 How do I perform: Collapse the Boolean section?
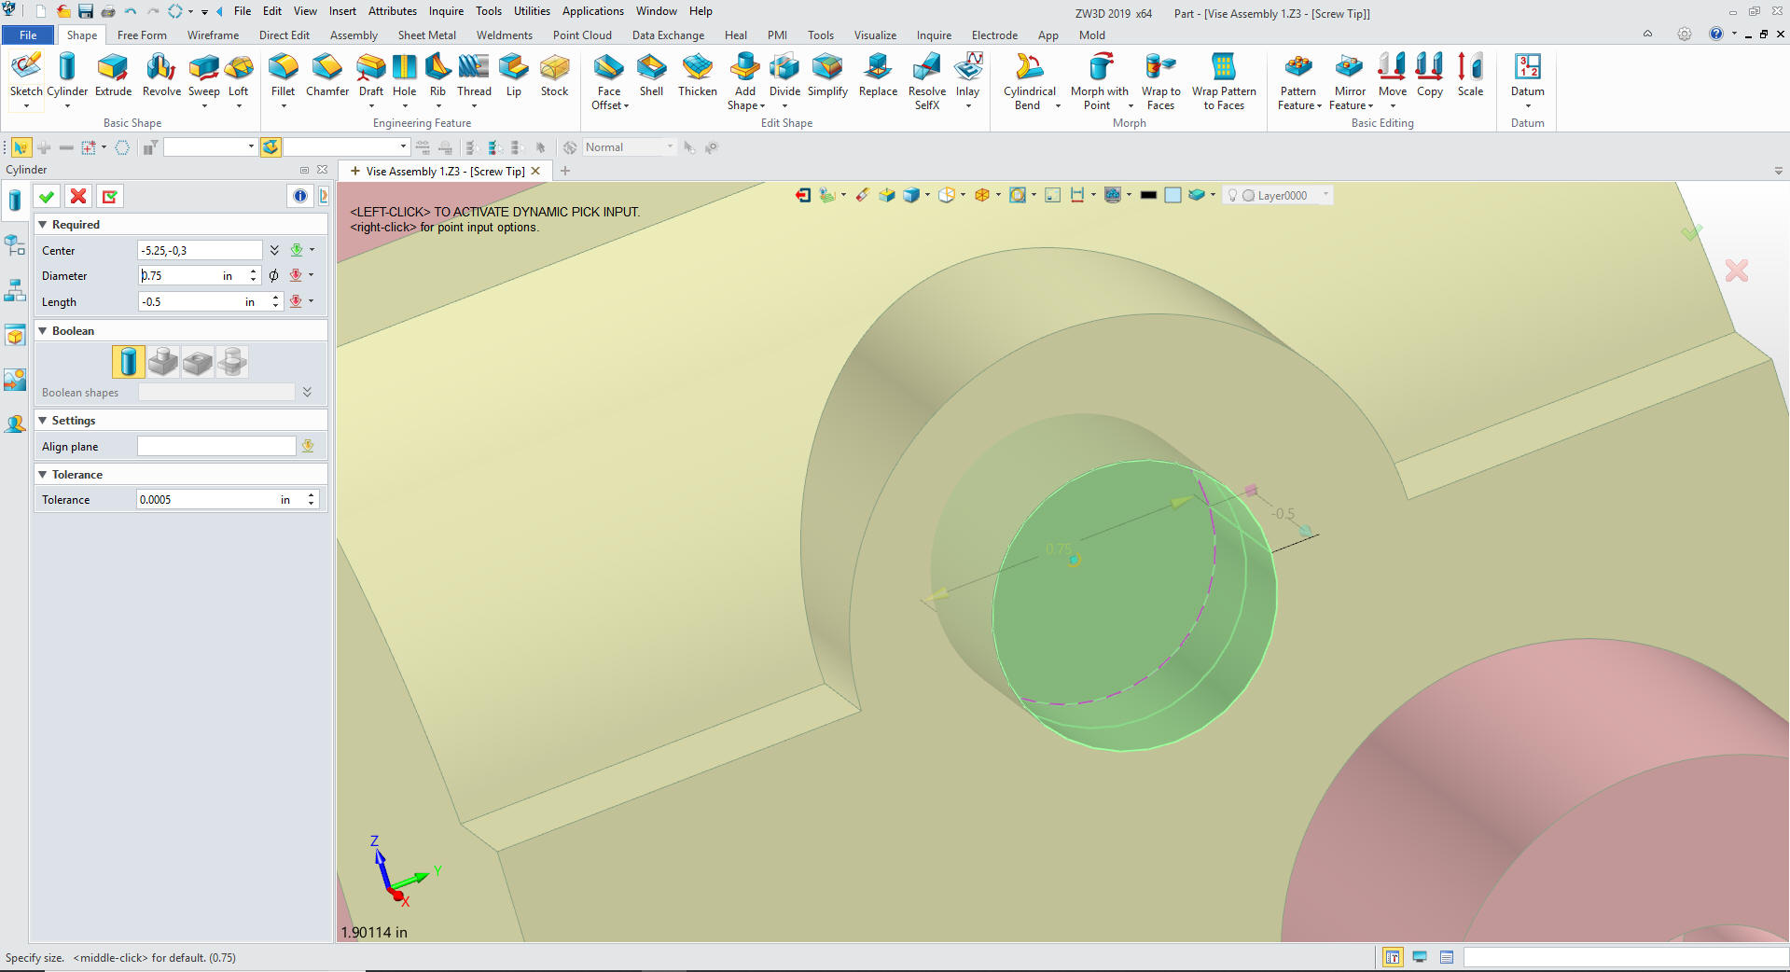point(42,331)
